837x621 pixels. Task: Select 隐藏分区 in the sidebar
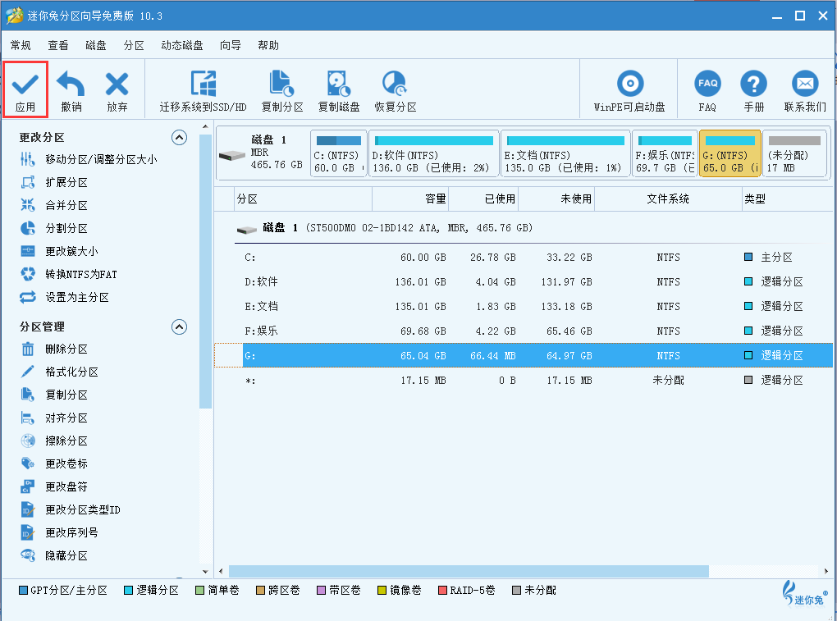(54, 555)
